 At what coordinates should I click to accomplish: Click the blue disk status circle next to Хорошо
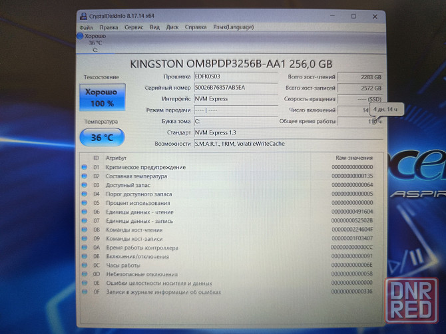pyautogui.click(x=80, y=36)
